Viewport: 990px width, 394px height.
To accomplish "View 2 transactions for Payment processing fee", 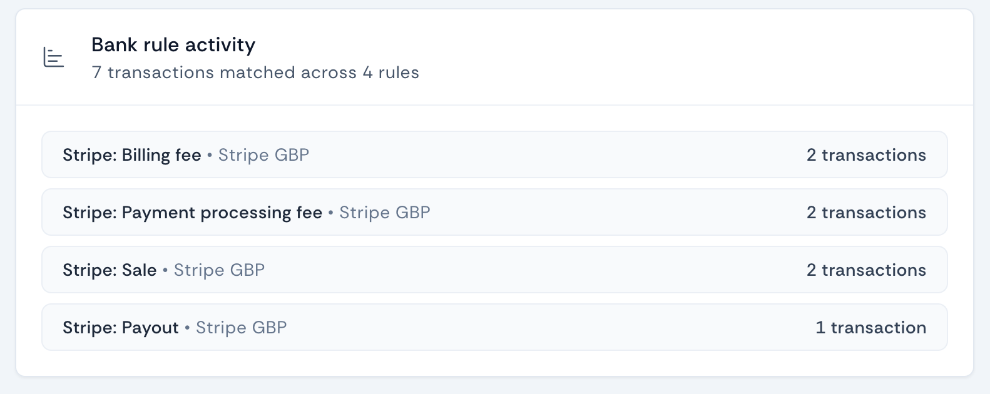I will pos(866,212).
